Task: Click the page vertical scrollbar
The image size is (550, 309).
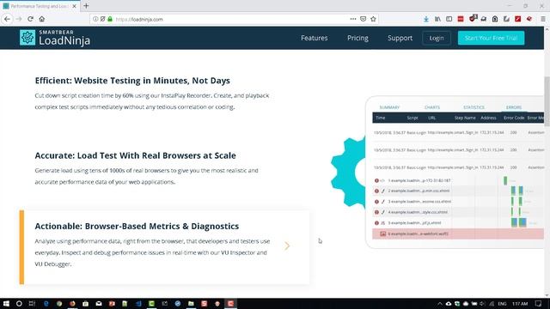Action: click(x=547, y=101)
